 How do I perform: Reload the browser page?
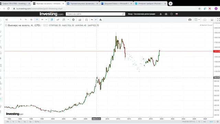tap(9, 9)
